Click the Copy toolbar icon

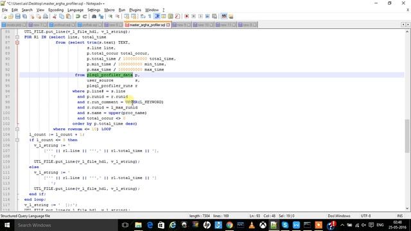pyautogui.click(x=62, y=16)
